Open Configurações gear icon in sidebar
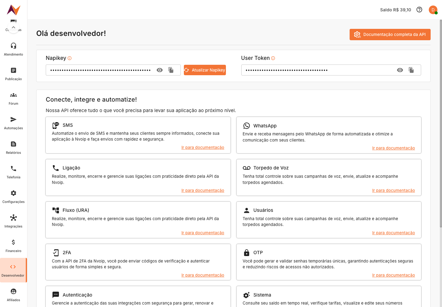 point(14,193)
